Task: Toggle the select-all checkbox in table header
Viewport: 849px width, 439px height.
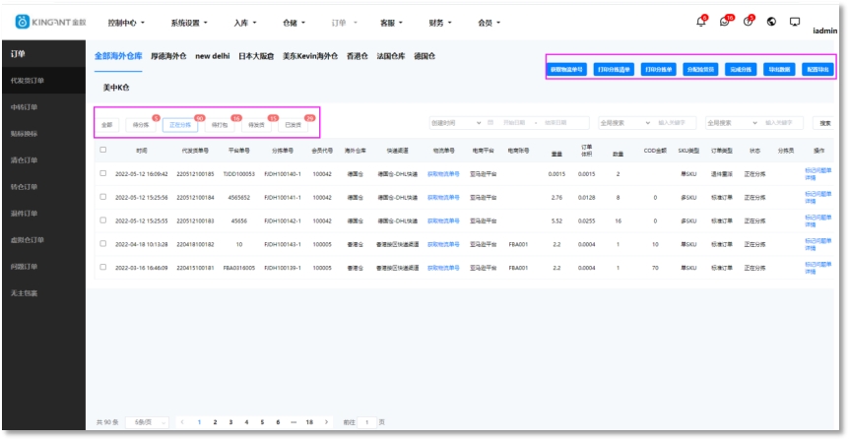Action: [102, 151]
